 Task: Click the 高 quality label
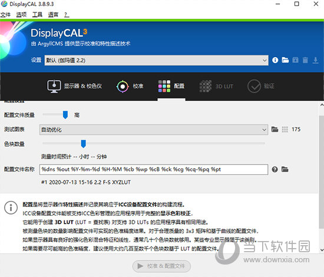pos(77,115)
